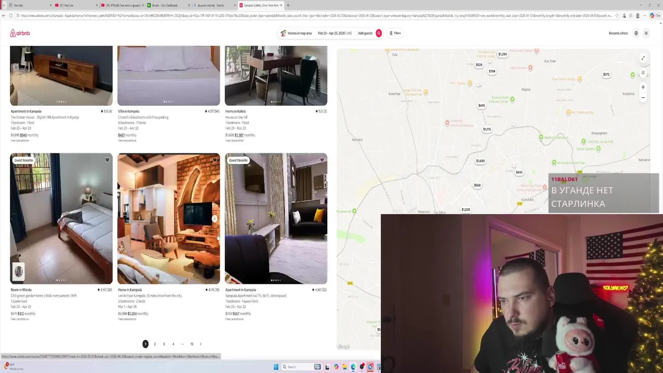The image size is (663, 373).
Task: Click the Airbnb logo
Action: [x=20, y=33]
